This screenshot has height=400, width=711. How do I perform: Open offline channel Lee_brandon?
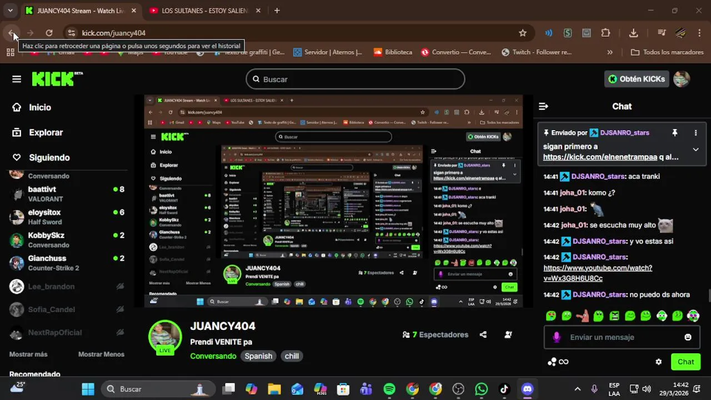click(67, 287)
